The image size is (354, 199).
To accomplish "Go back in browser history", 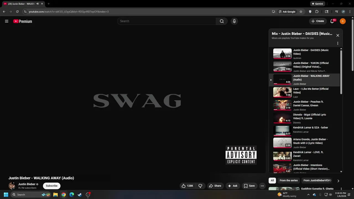I will point(4,12).
